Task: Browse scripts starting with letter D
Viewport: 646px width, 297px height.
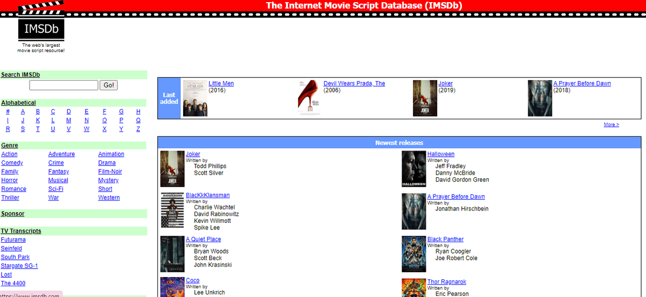Action: (69, 112)
